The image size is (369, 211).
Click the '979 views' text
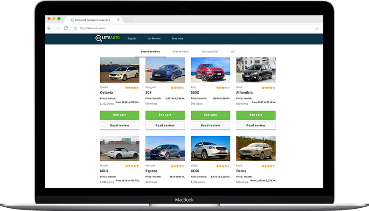point(151,104)
